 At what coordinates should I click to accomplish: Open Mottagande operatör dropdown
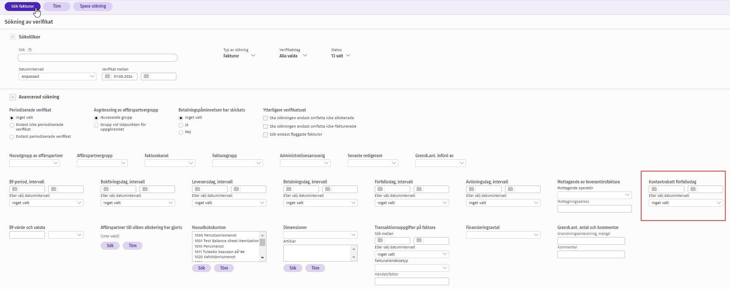tap(595, 195)
